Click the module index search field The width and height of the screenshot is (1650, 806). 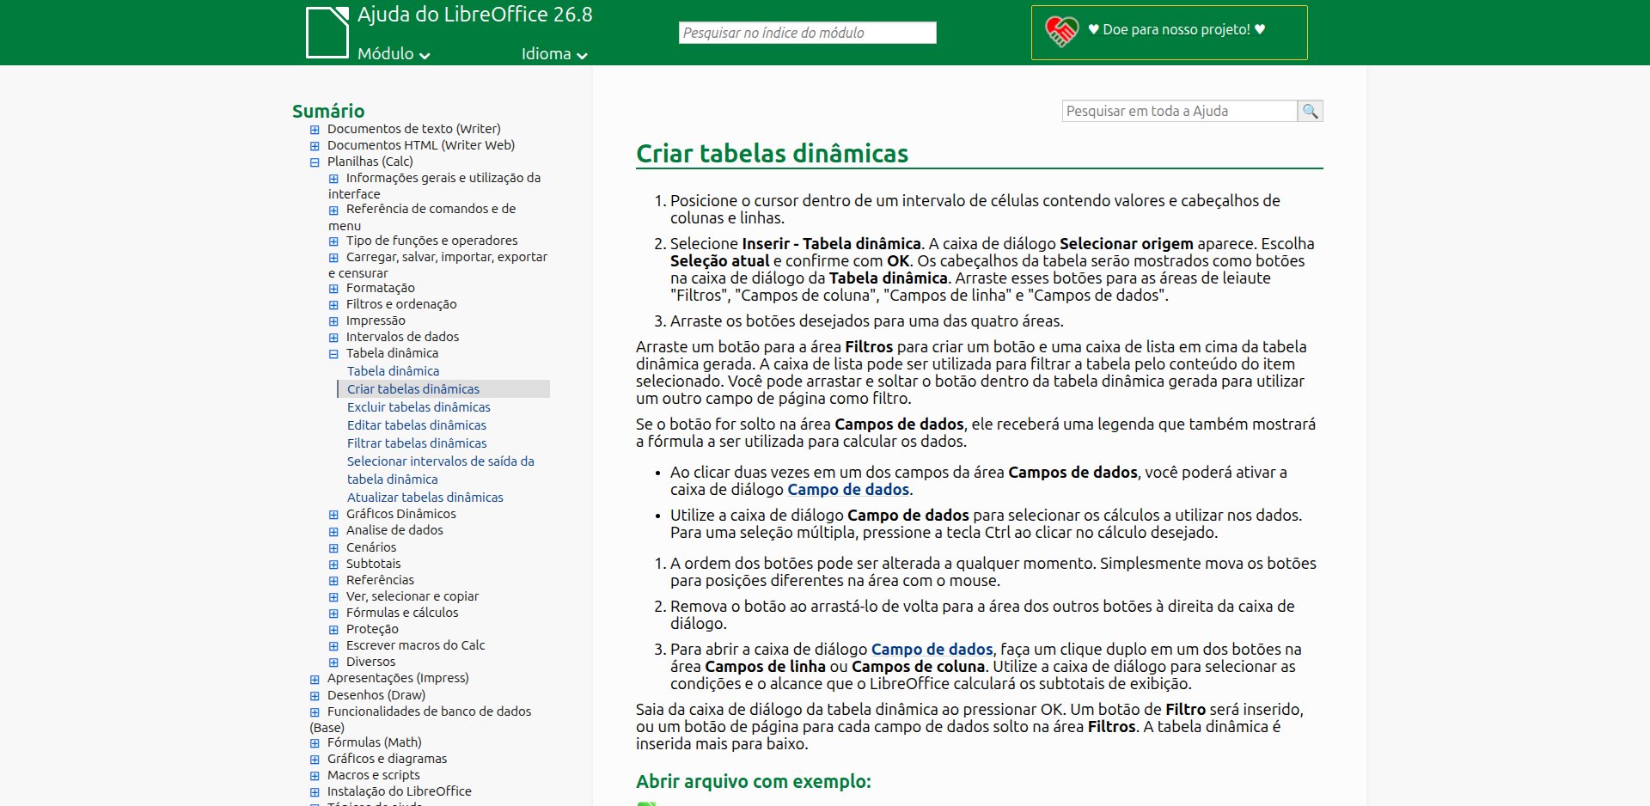807,33
